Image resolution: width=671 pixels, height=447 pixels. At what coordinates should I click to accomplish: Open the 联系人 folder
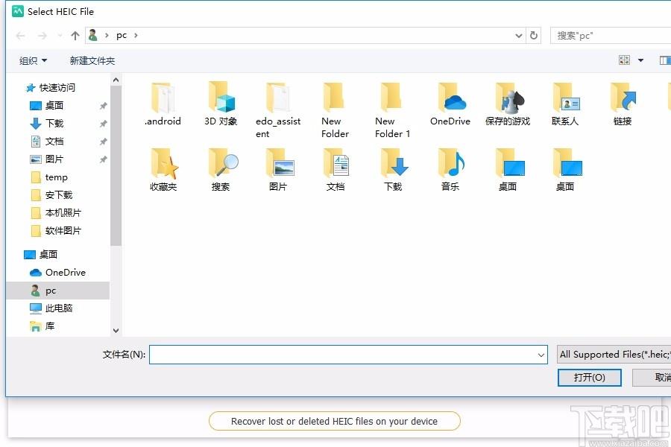point(565,105)
